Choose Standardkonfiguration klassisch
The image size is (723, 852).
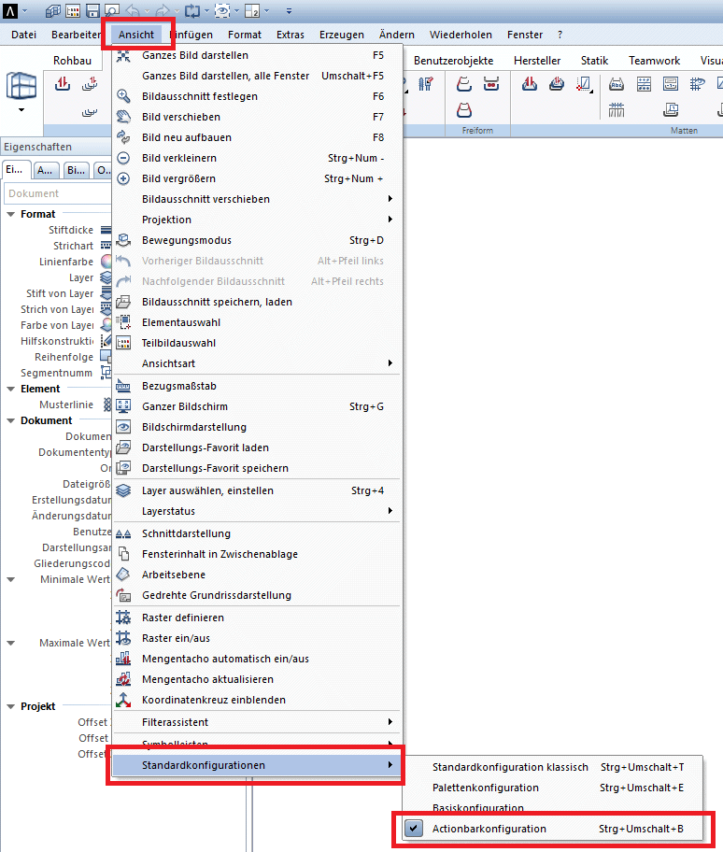pyautogui.click(x=510, y=767)
